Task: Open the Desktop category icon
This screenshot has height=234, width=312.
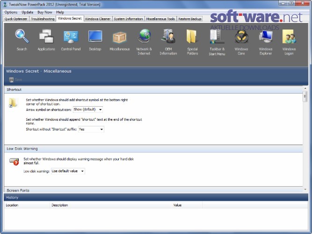Action: click(95, 36)
